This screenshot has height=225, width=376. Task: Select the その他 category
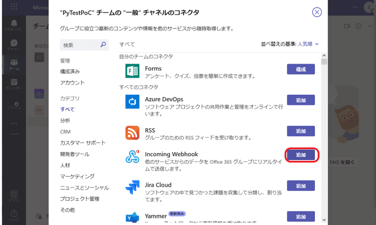tap(67, 210)
